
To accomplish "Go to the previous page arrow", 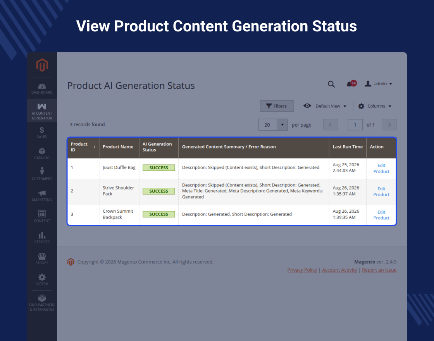I will click(x=331, y=124).
